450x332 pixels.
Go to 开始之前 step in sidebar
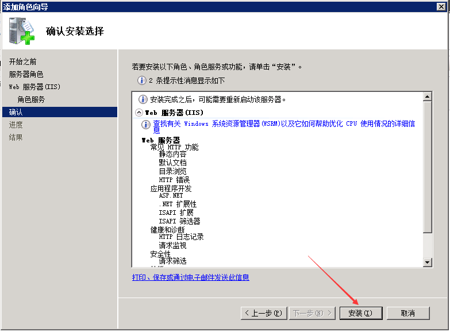pos(23,61)
